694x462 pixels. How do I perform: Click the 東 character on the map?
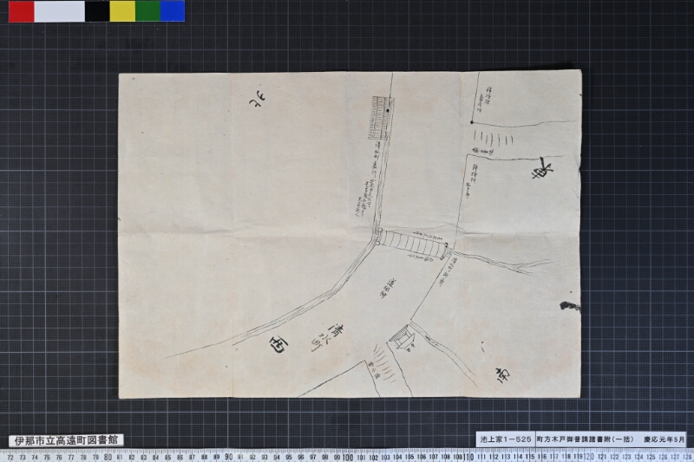(x=543, y=168)
